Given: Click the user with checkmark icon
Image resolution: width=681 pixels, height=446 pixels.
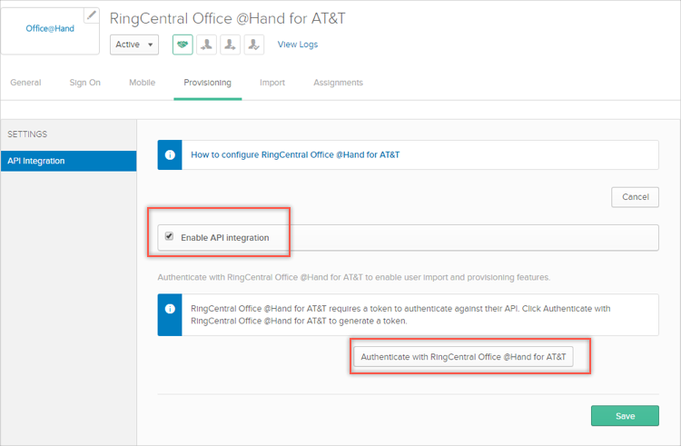Looking at the screenshot, I should (x=254, y=45).
